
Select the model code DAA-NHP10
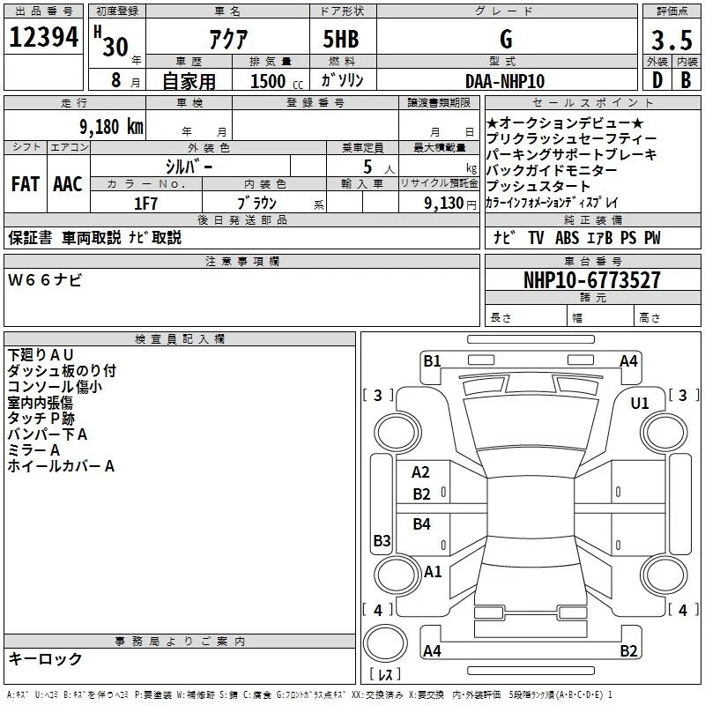point(505,81)
